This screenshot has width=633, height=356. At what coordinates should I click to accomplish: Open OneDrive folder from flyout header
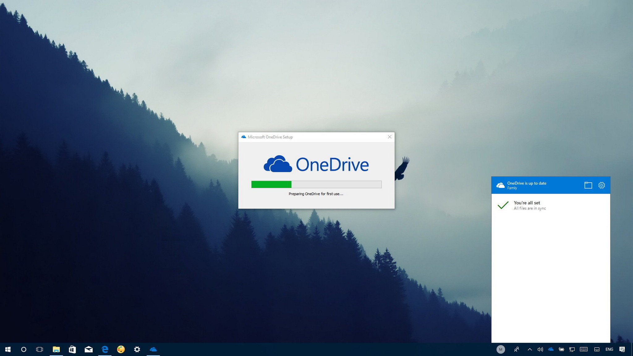[x=588, y=185]
